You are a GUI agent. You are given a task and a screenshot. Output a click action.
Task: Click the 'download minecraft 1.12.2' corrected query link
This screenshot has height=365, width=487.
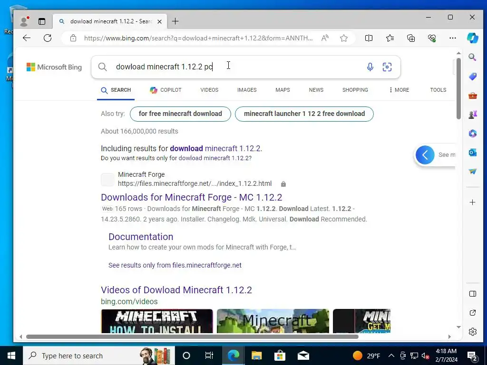pos(215,148)
